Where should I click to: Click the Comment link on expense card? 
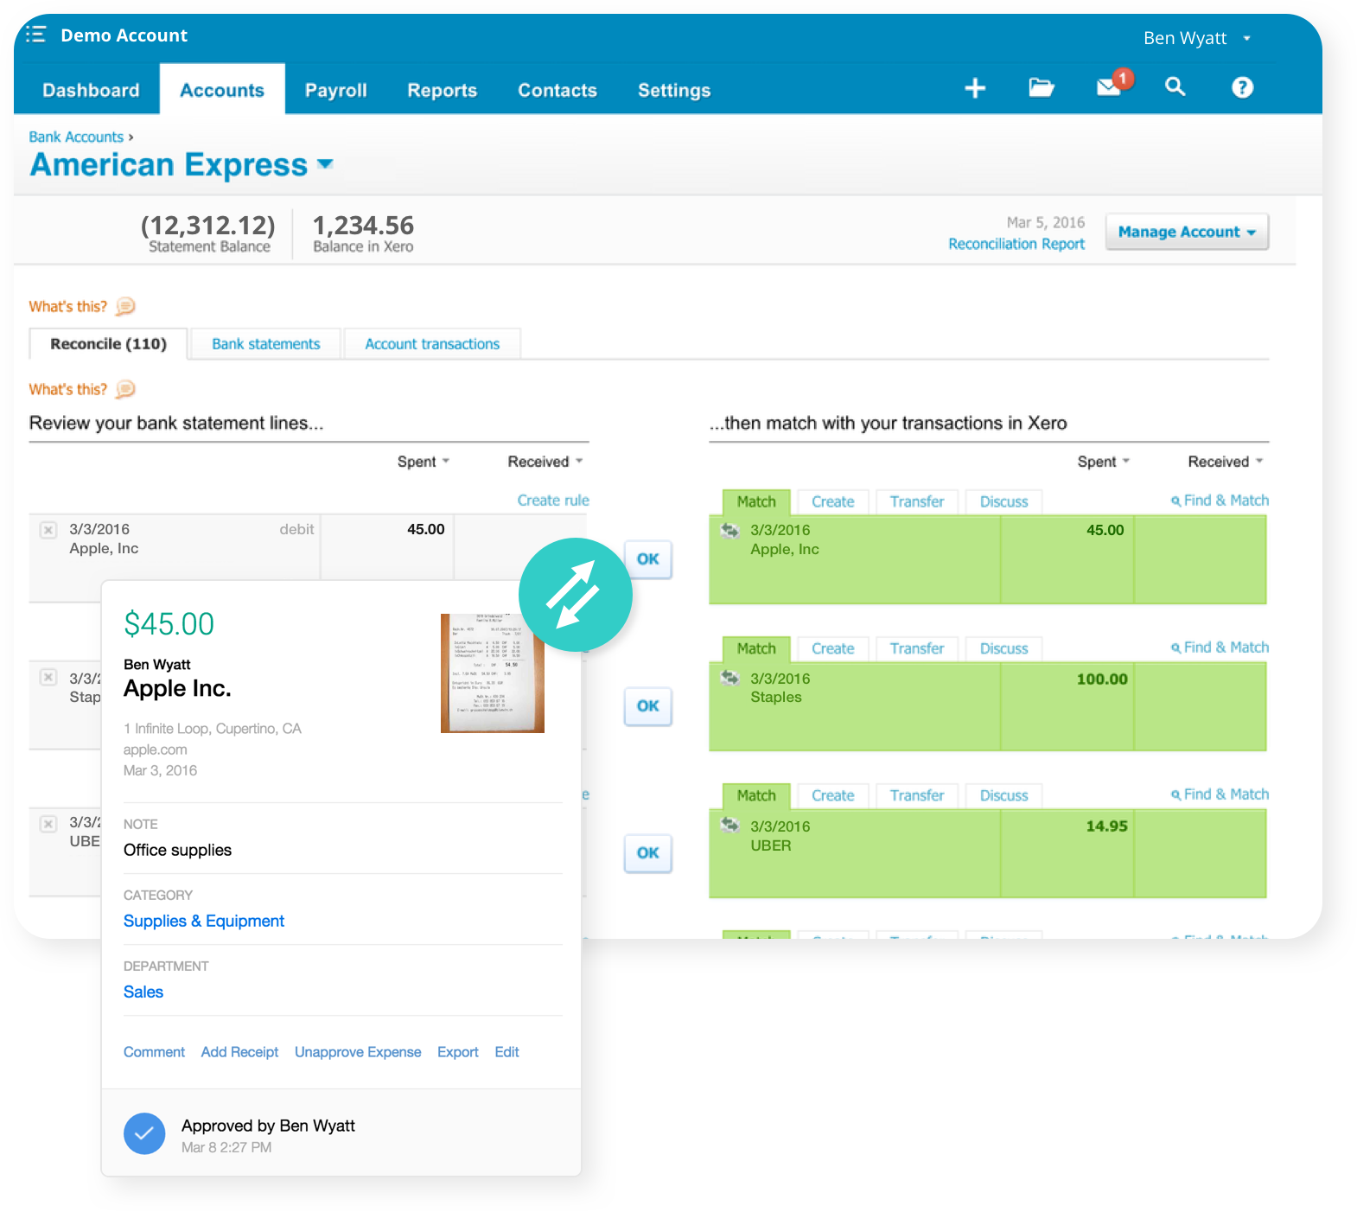click(154, 1052)
